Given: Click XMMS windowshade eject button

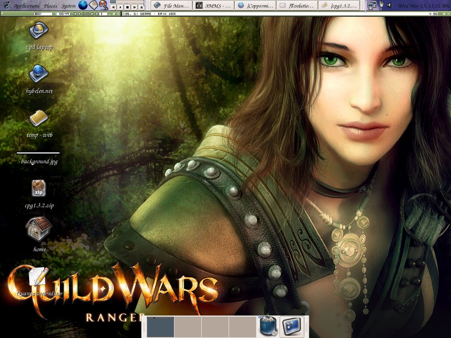Looking at the screenshot, I should coord(96,14).
